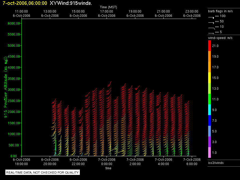Click the 6-Oct-2006 20:00:00 bottom axis label
Viewport: 240px width, 180px height.
(x=50, y=162)
